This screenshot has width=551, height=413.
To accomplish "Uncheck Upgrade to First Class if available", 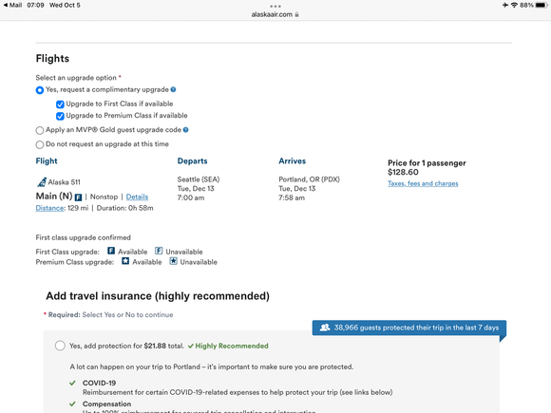I will point(60,104).
